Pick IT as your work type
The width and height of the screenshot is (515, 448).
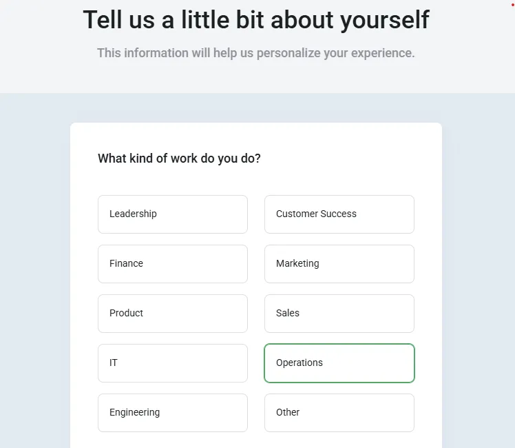click(x=172, y=363)
